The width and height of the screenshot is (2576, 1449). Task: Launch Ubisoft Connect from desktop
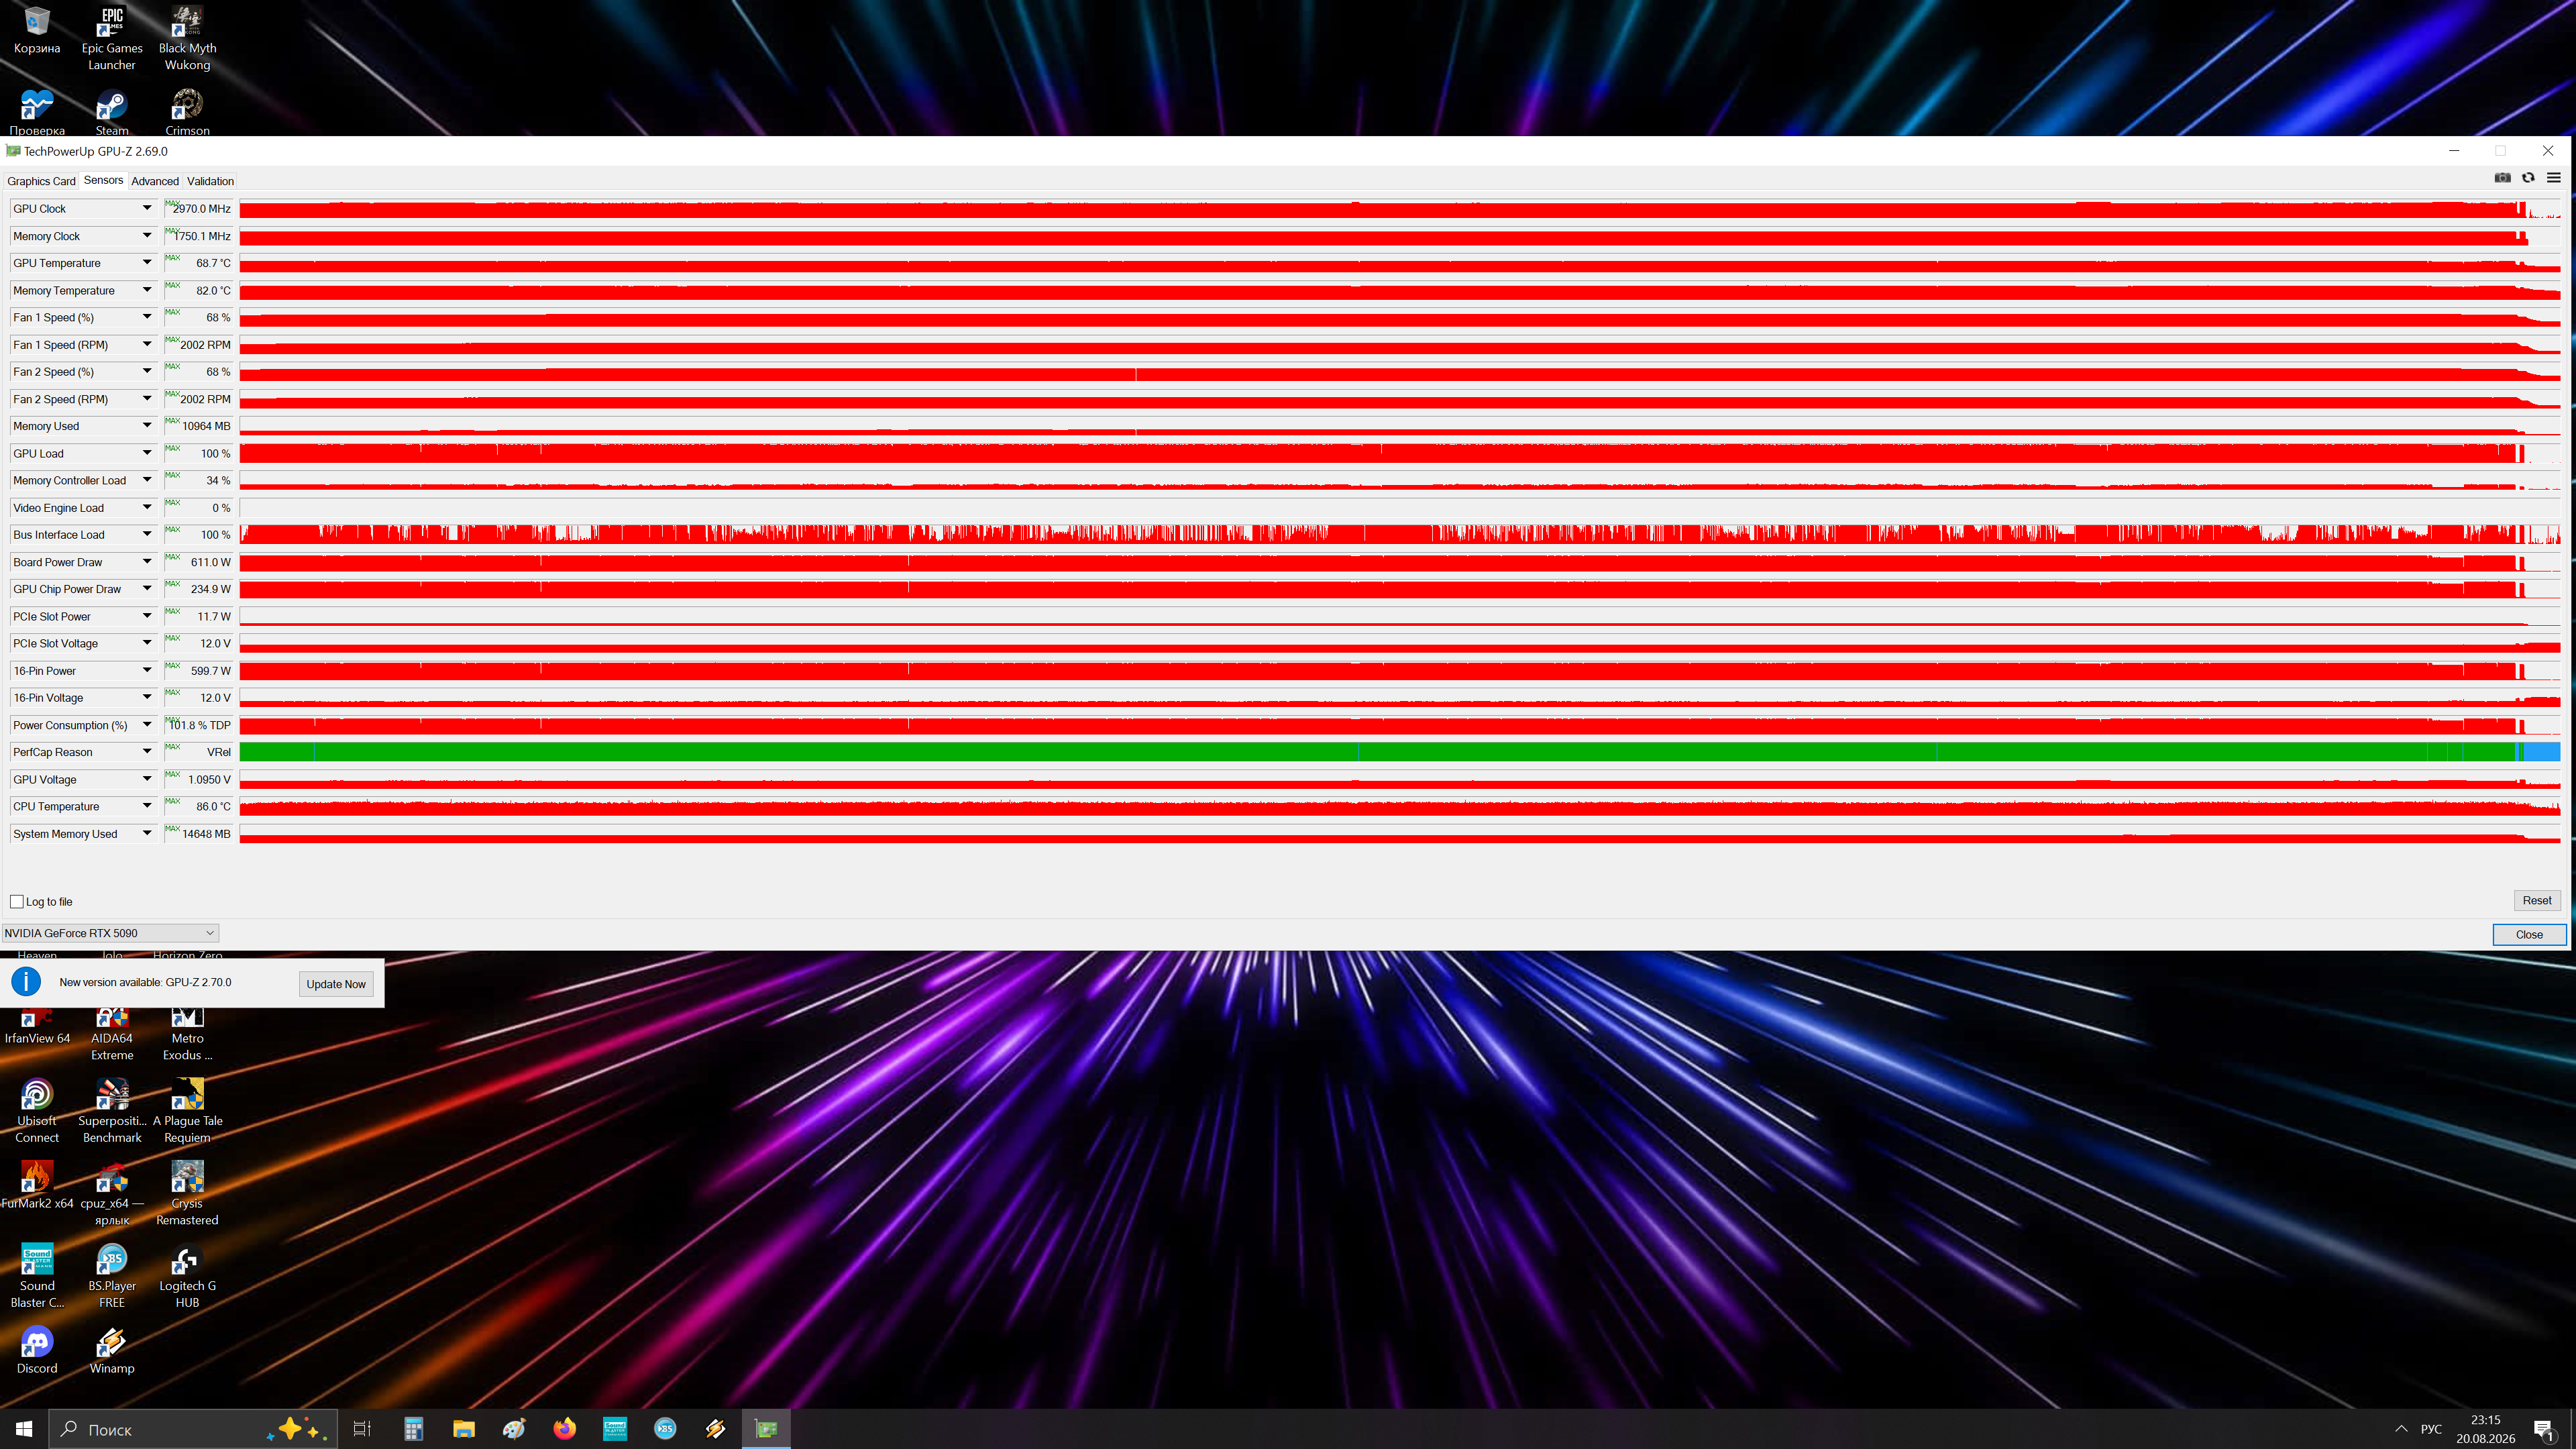pos(37,1110)
